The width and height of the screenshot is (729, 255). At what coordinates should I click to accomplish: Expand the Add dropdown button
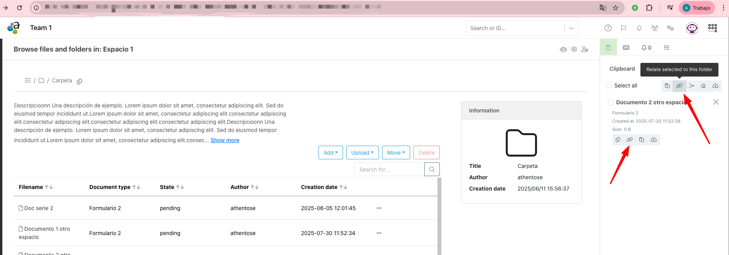tap(331, 153)
